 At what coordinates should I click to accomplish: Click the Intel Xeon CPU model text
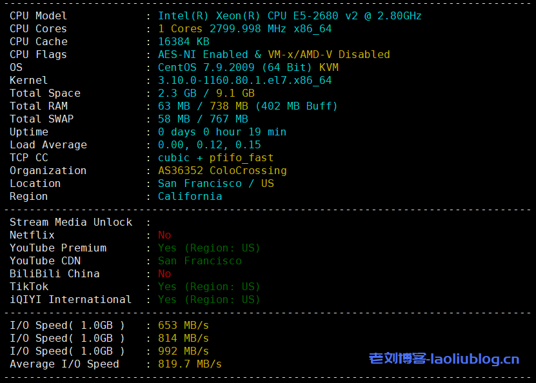pos(290,15)
